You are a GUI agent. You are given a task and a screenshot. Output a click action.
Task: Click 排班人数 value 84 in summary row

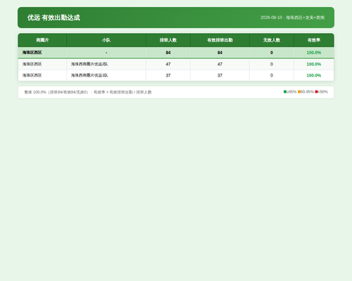click(168, 53)
